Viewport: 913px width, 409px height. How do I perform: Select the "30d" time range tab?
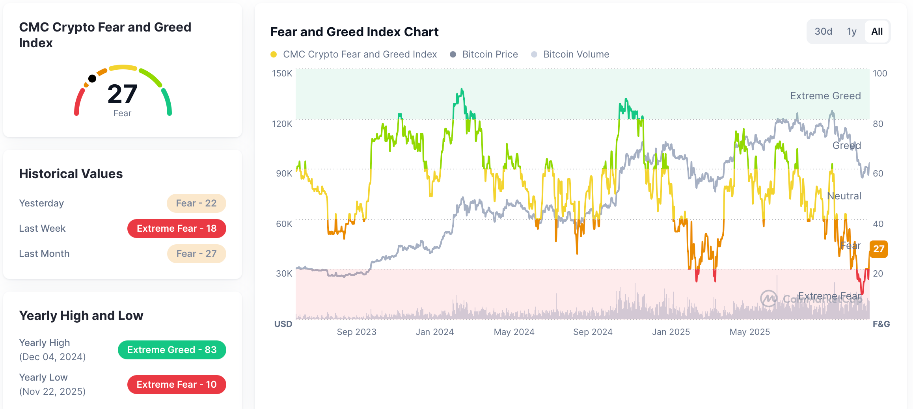pyautogui.click(x=823, y=31)
